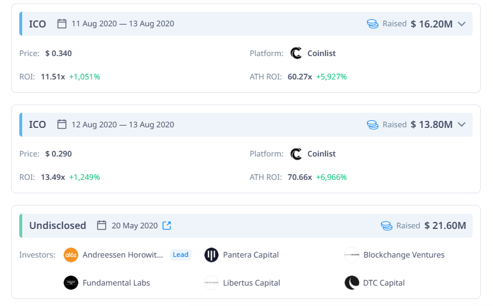Click the coins icon beside Raised $ 21.60M
Image resolution: width=493 pixels, height=306 pixels.
387,225
